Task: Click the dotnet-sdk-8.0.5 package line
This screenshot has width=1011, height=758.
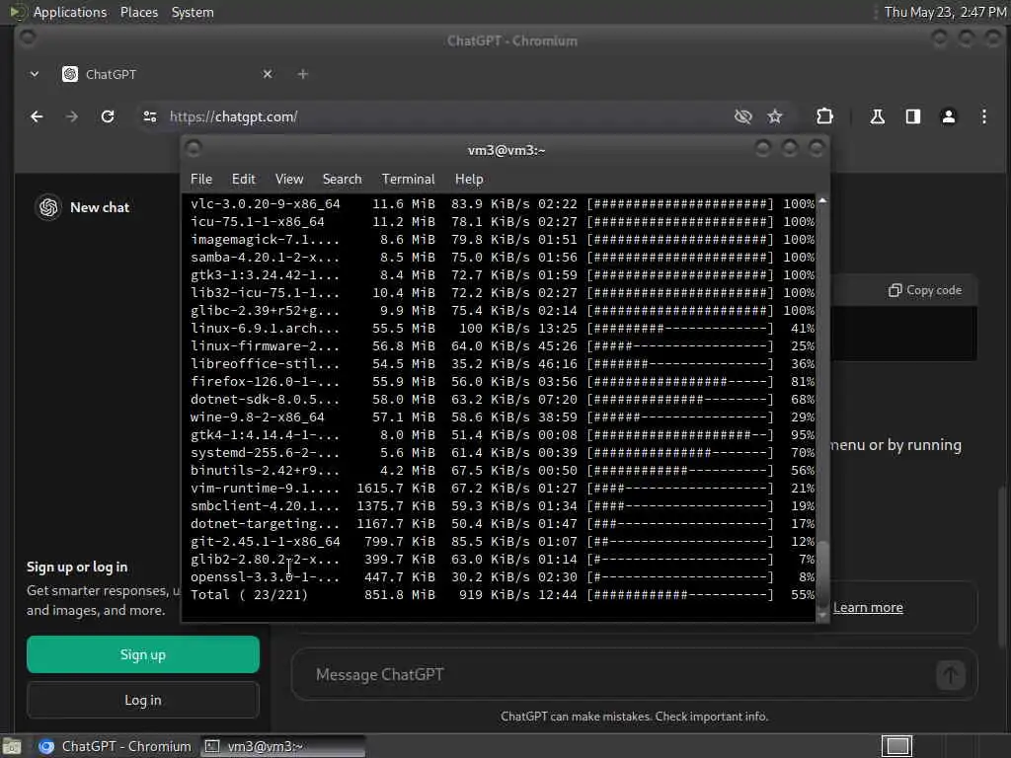Action: click(x=502, y=399)
